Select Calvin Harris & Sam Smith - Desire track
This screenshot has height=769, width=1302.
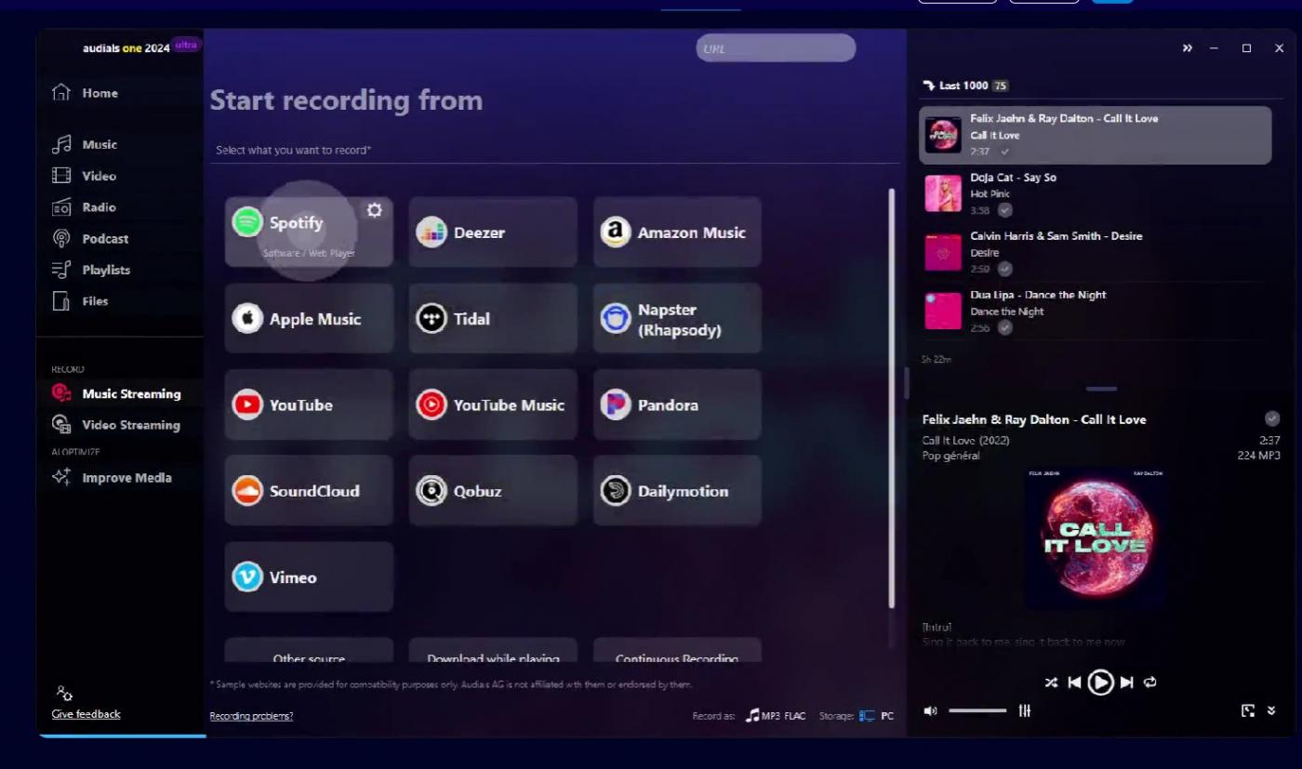point(1096,252)
